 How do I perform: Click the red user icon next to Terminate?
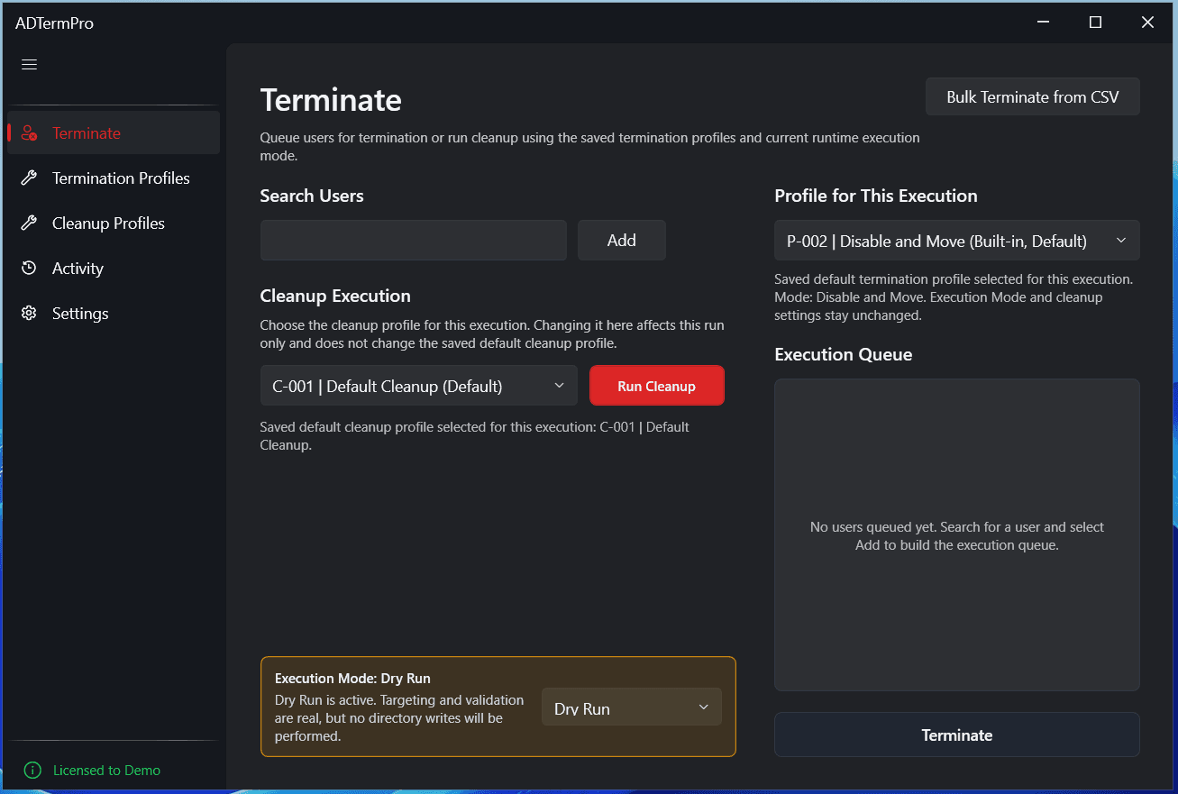(28, 132)
